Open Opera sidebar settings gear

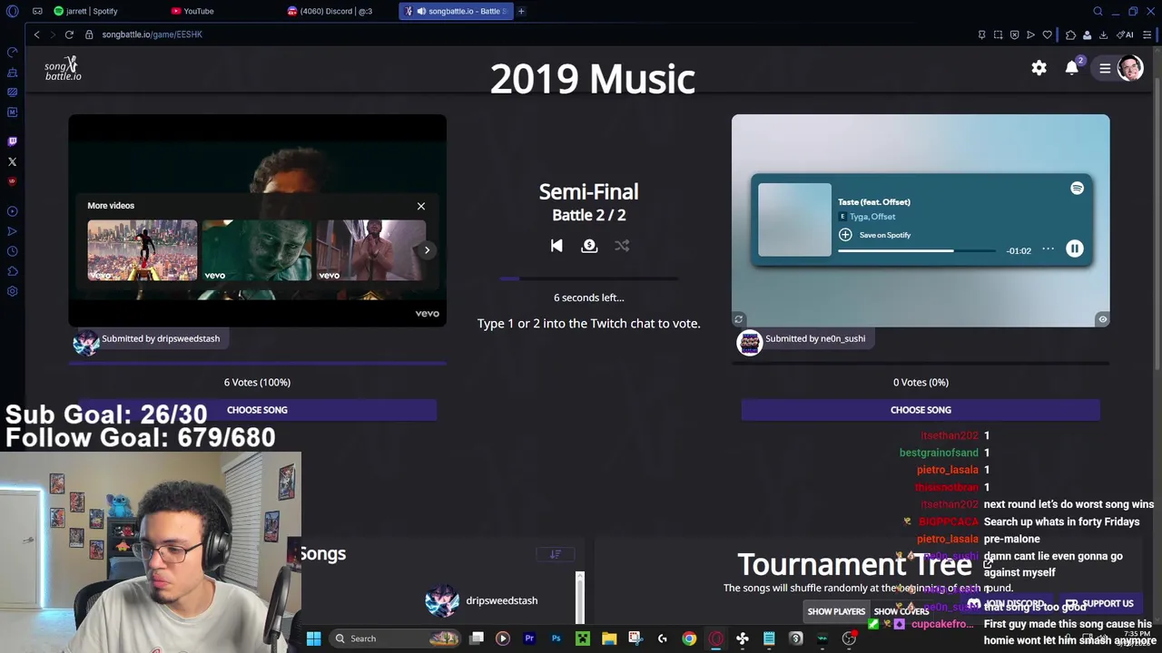click(13, 291)
